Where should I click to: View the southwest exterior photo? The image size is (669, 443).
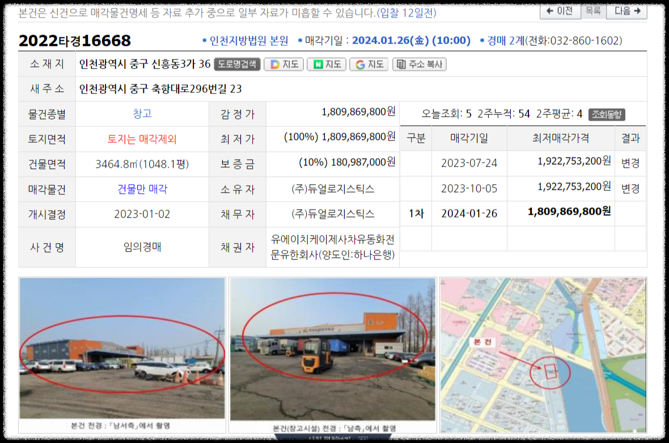pos(121,348)
